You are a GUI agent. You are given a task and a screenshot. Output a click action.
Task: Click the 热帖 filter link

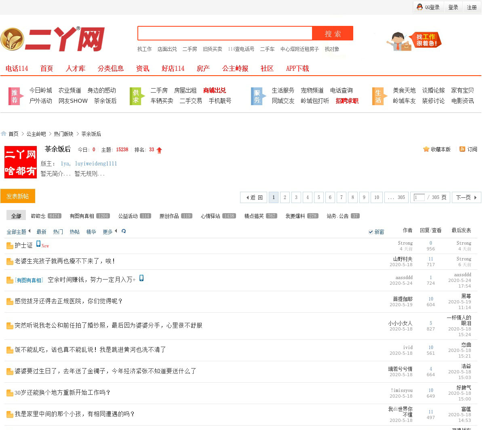(x=74, y=232)
